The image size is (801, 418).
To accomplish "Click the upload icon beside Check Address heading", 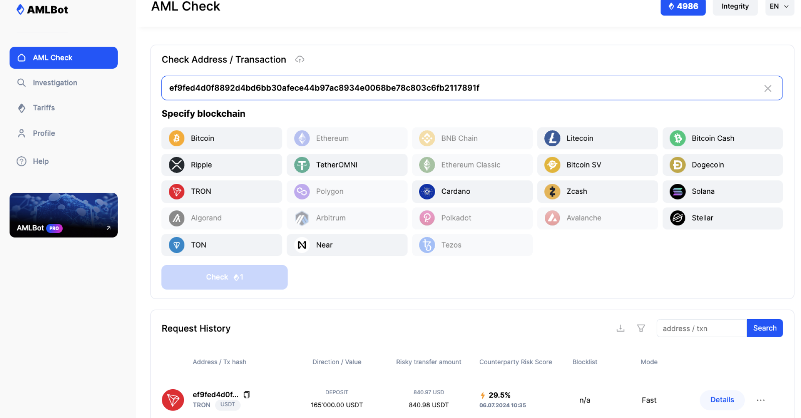I will coord(300,59).
